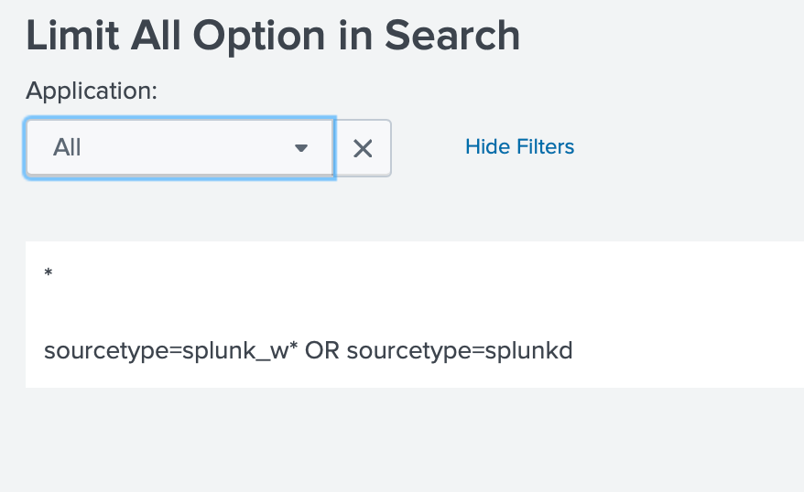Image resolution: width=804 pixels, height=492 pixels.
Task: Select the 'All' value text in dropdown
Action: pyautogui.click(x=68, y=147)
